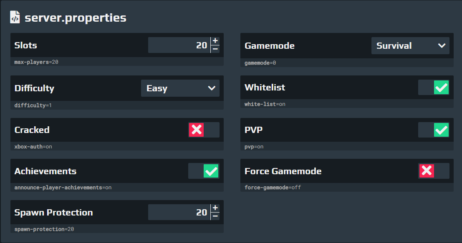This screenshot has width=462, height=243.
Task: Open the Difficulty Easy dropdown
Action: [180, 88]
